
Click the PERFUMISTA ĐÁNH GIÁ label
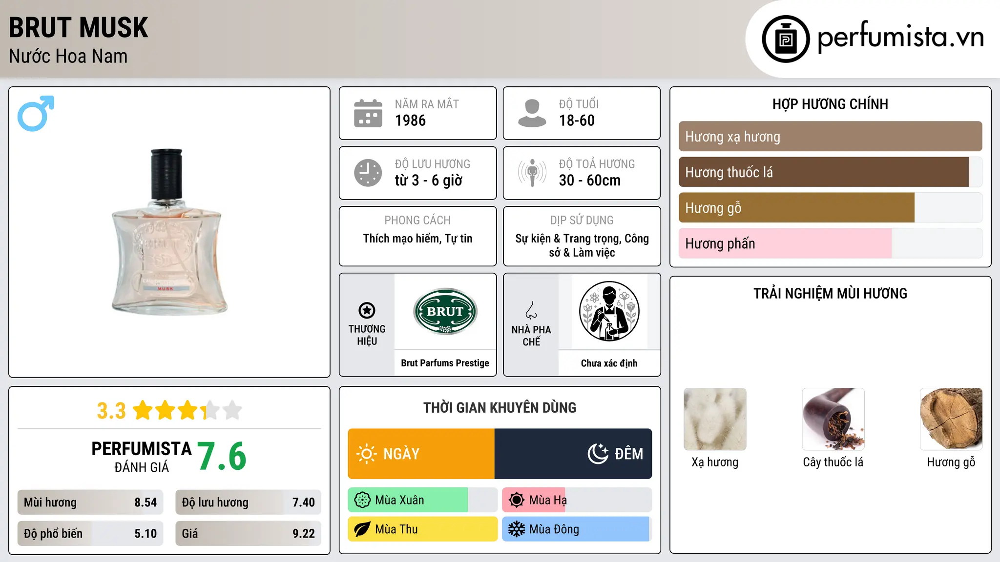pos(142,457)
